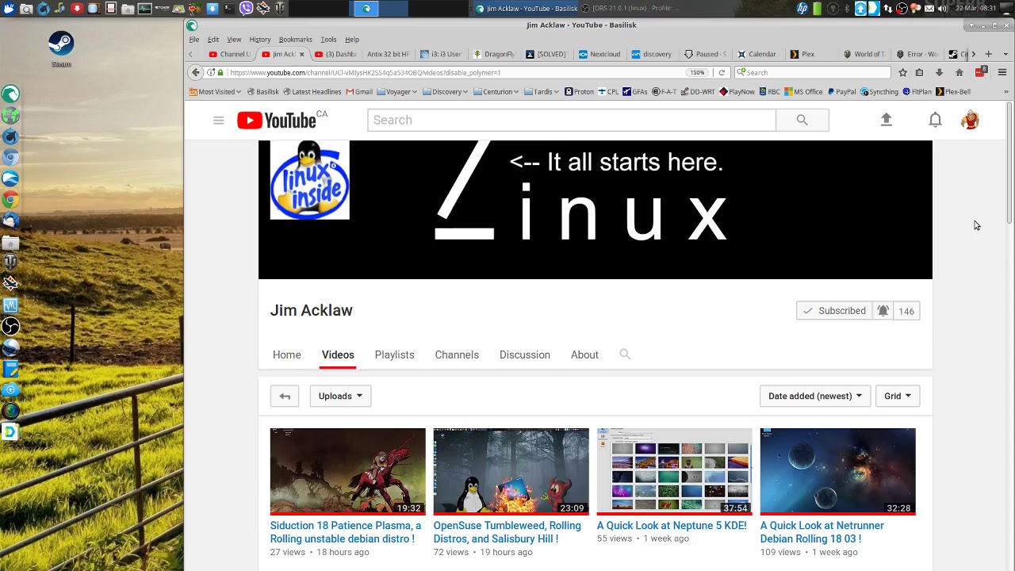Image resolution: width=1015 pixels, height=571 pixels.
Task: Click the Bluetooth tray icon
Action: click(848, 8)
